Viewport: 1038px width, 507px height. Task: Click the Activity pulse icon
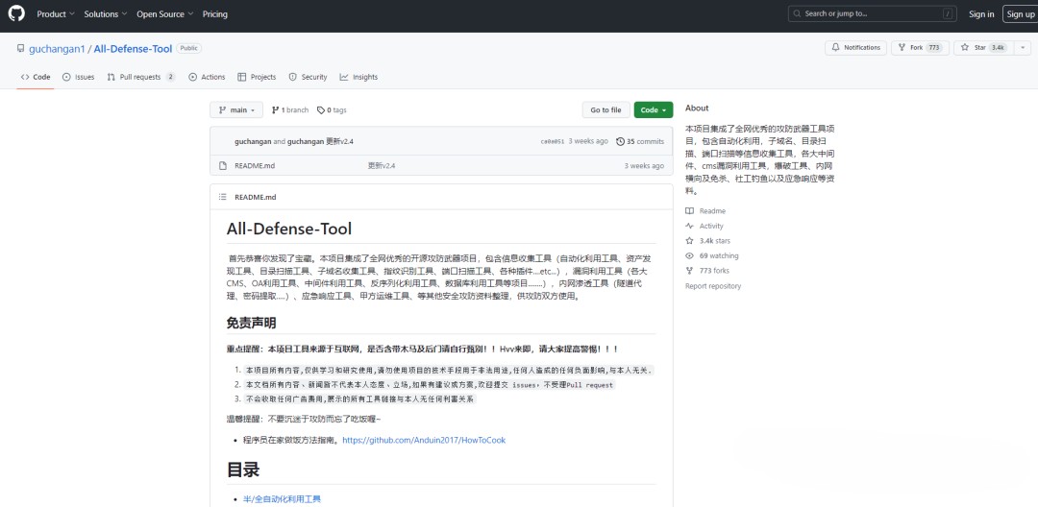tap(689, 226)
